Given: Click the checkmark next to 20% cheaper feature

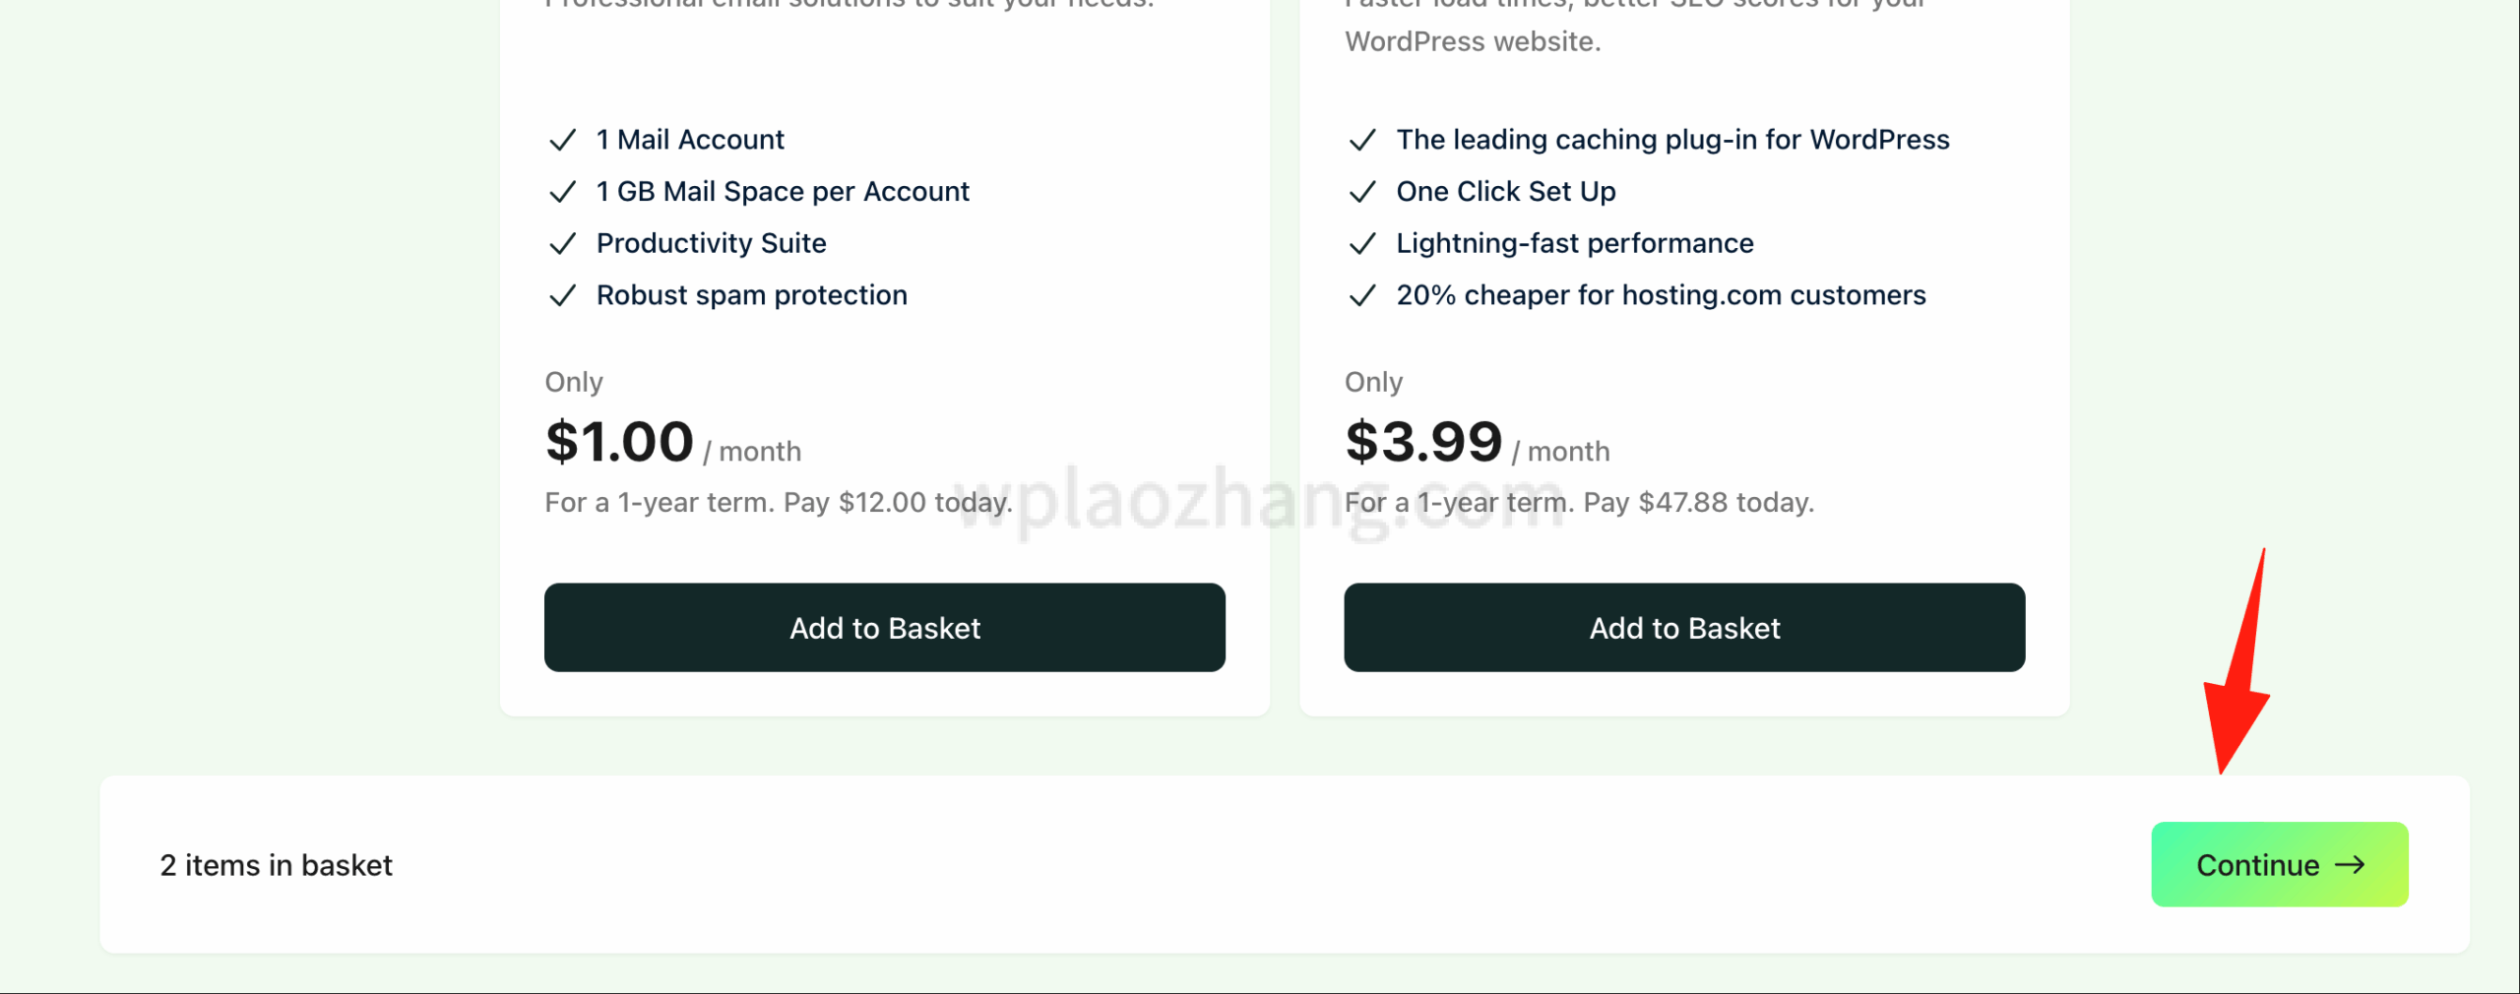Looking at the screenshot, I should [1362, 296].
